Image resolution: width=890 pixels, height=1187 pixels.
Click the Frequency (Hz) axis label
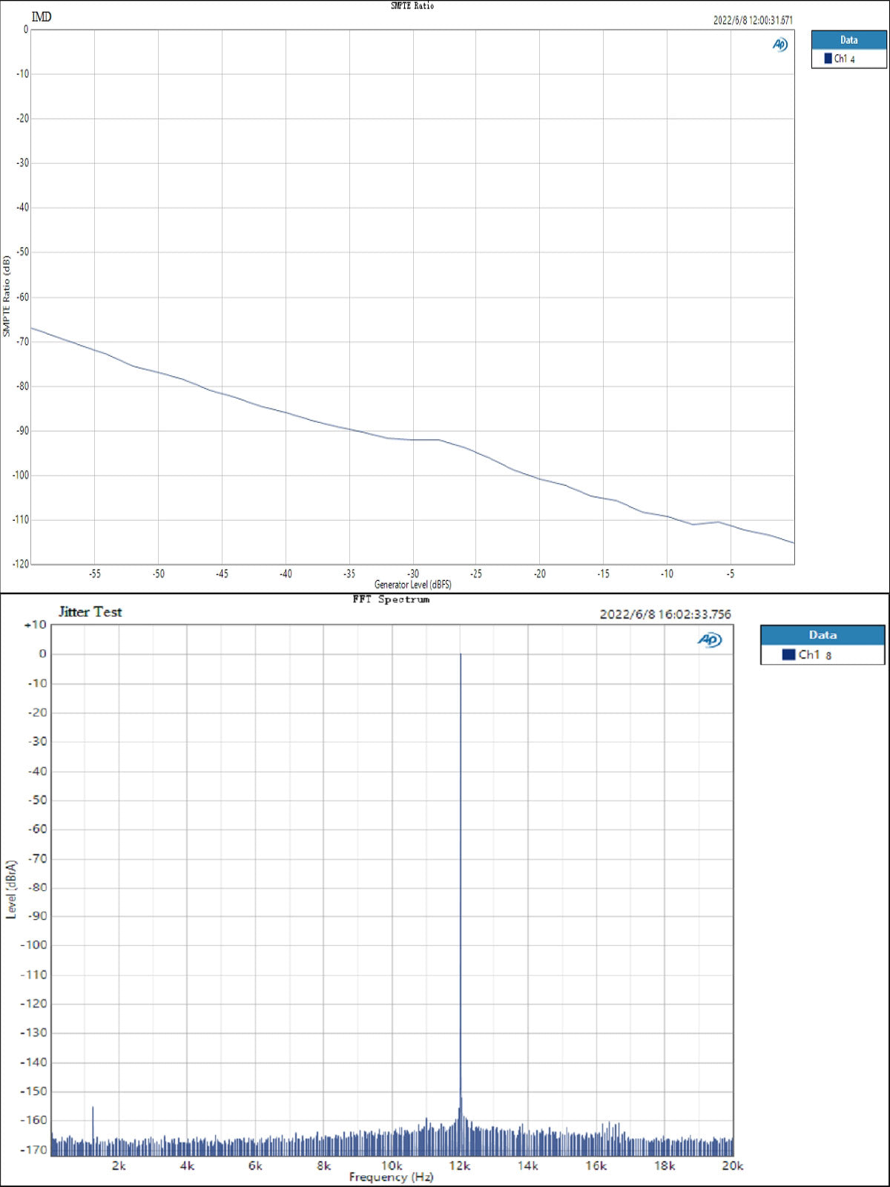[391, 1177]
